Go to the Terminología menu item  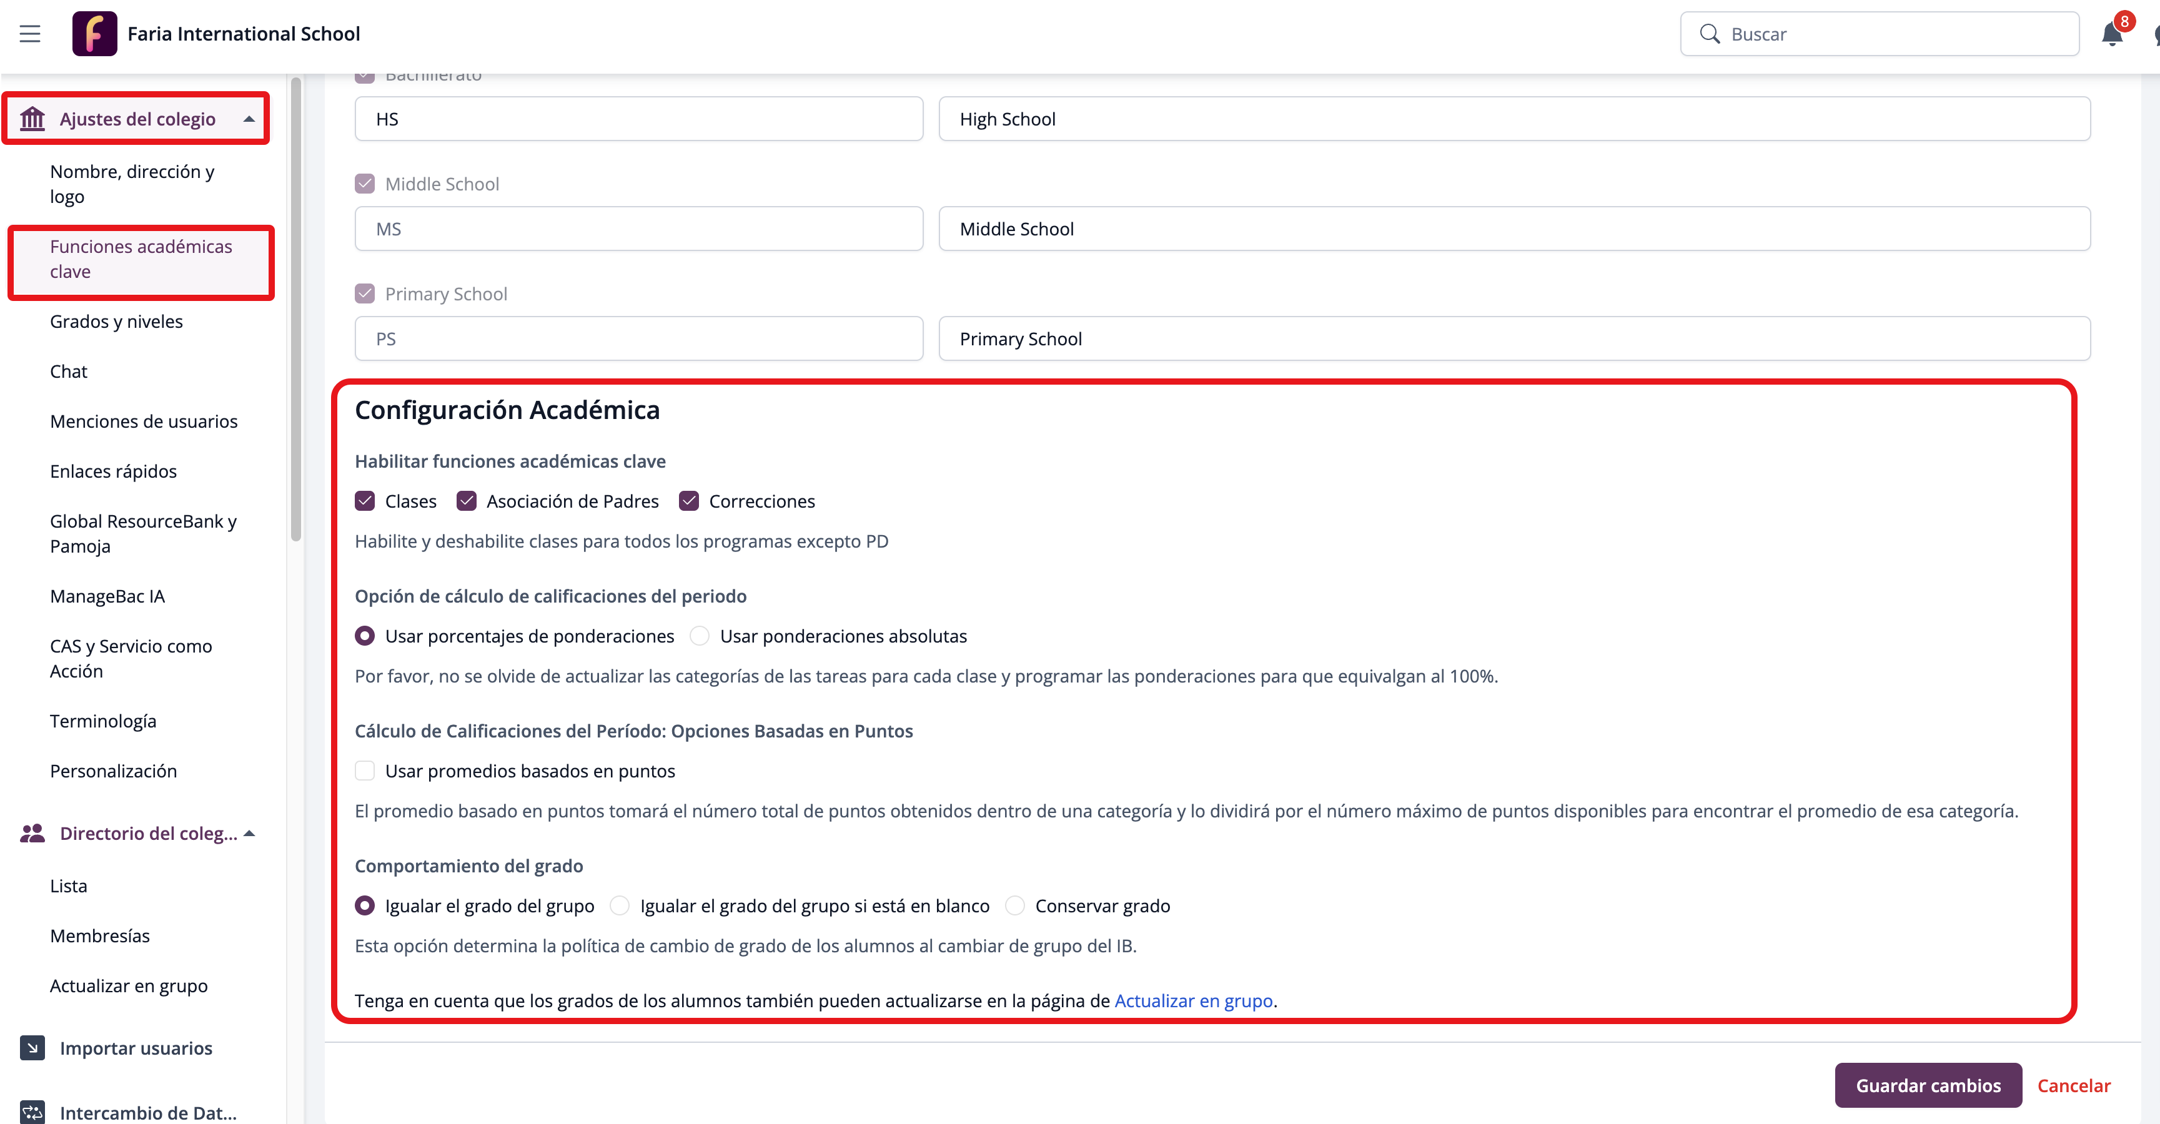coord(103,721)
